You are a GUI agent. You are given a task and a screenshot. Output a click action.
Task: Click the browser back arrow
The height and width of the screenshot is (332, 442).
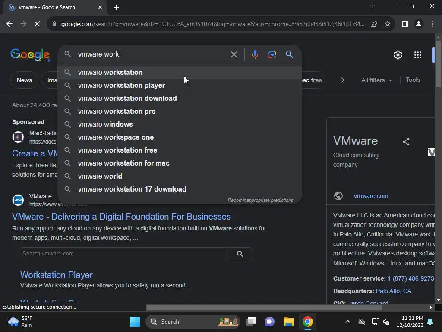[9, 24]
